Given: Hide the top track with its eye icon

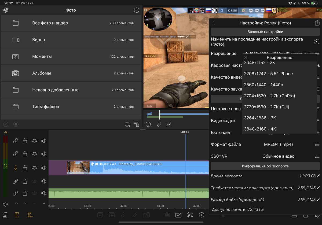Looking at the screenshot, I should 34,141.
